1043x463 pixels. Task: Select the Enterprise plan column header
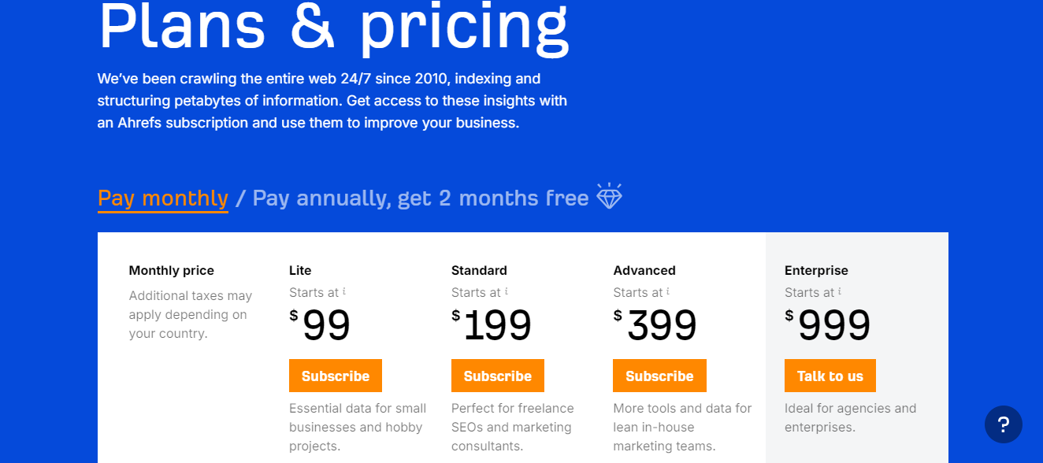click(816, 270)
